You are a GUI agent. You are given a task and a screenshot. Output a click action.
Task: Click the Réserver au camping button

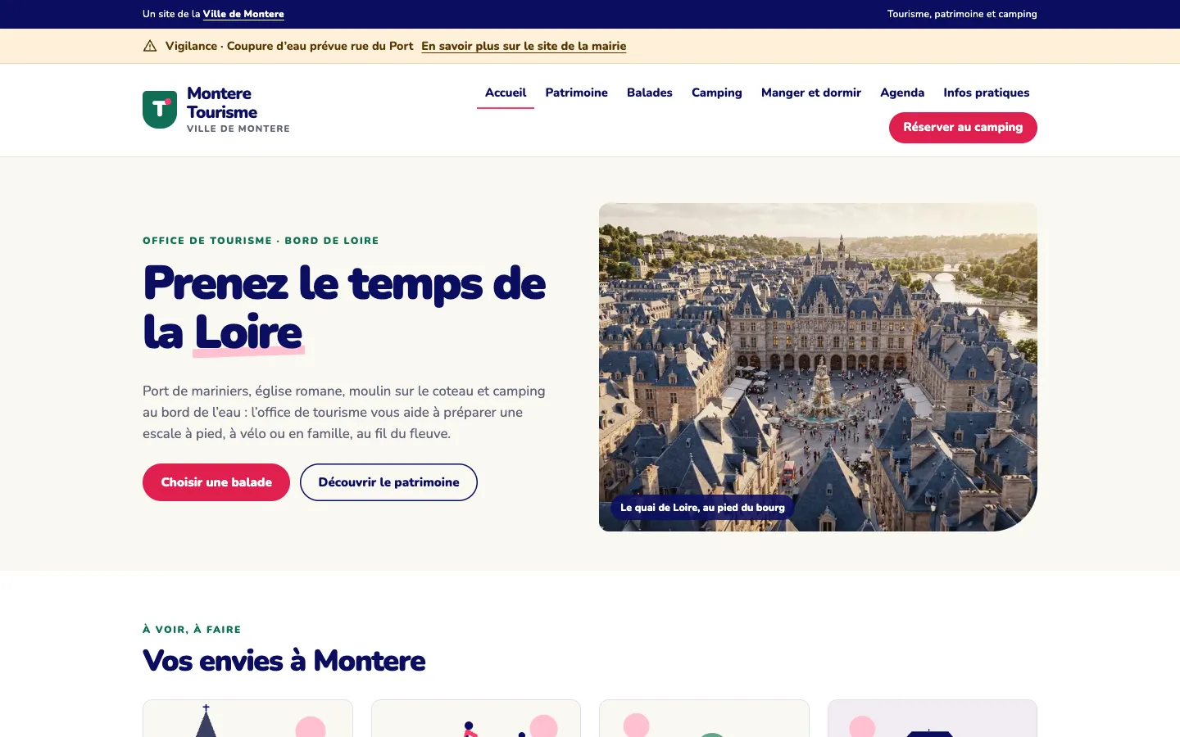963,128
